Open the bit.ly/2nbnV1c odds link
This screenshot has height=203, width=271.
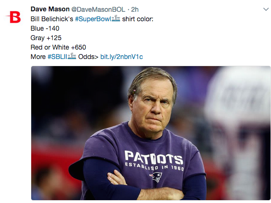coord(122,57)
